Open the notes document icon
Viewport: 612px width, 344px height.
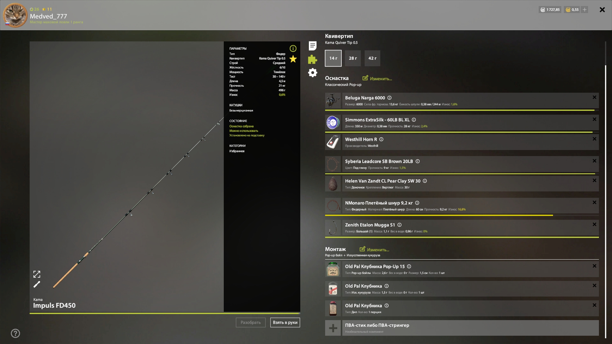pyautogui.click(x=312, y=46)
